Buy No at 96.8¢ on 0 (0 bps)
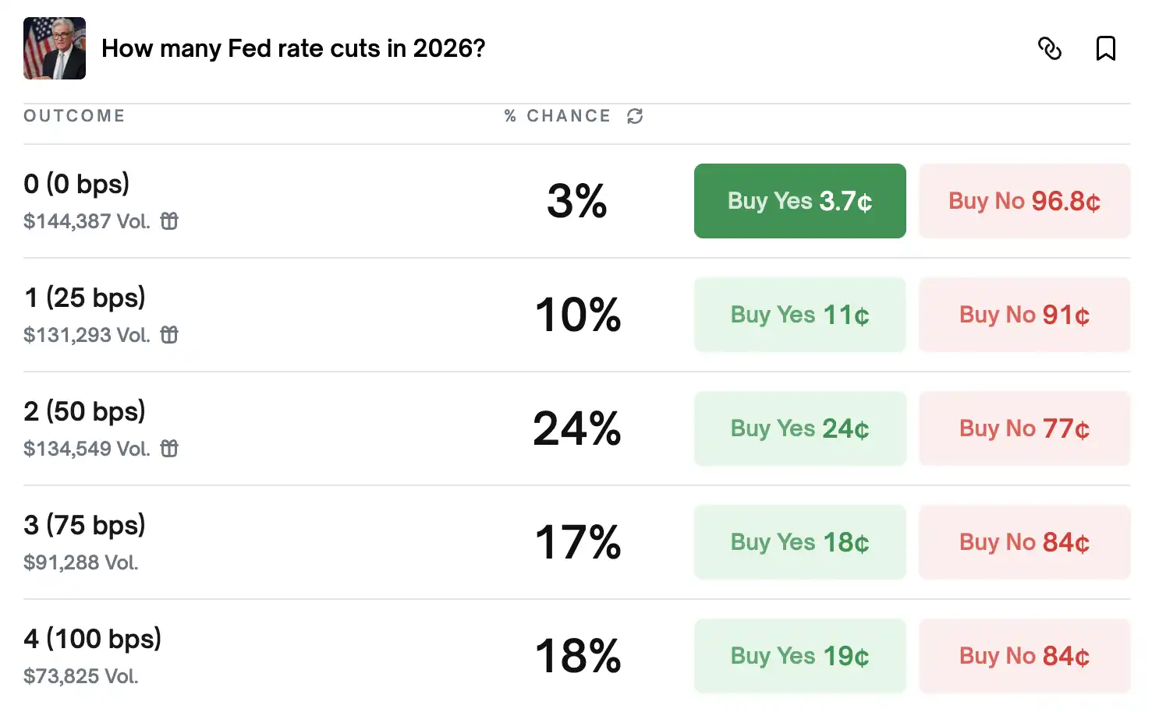The height and width of the screenshot is (712, 1159). click(x=1024, y=201)
